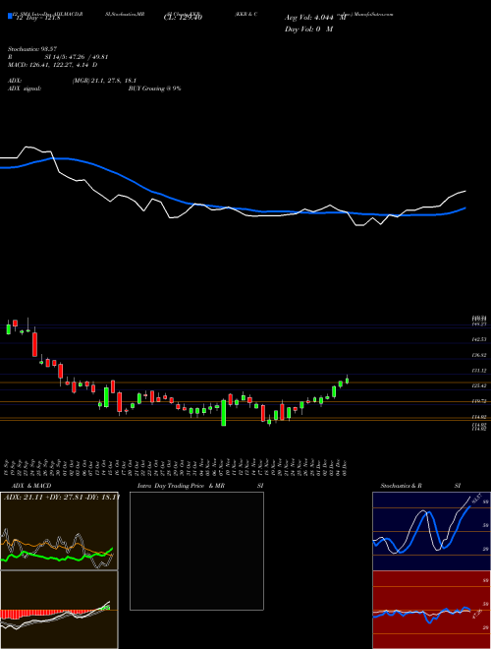Click the 'CL: 129.40' closing price label
The width and height of the screenshot is (491, 649).
click(x=183, y=18)
